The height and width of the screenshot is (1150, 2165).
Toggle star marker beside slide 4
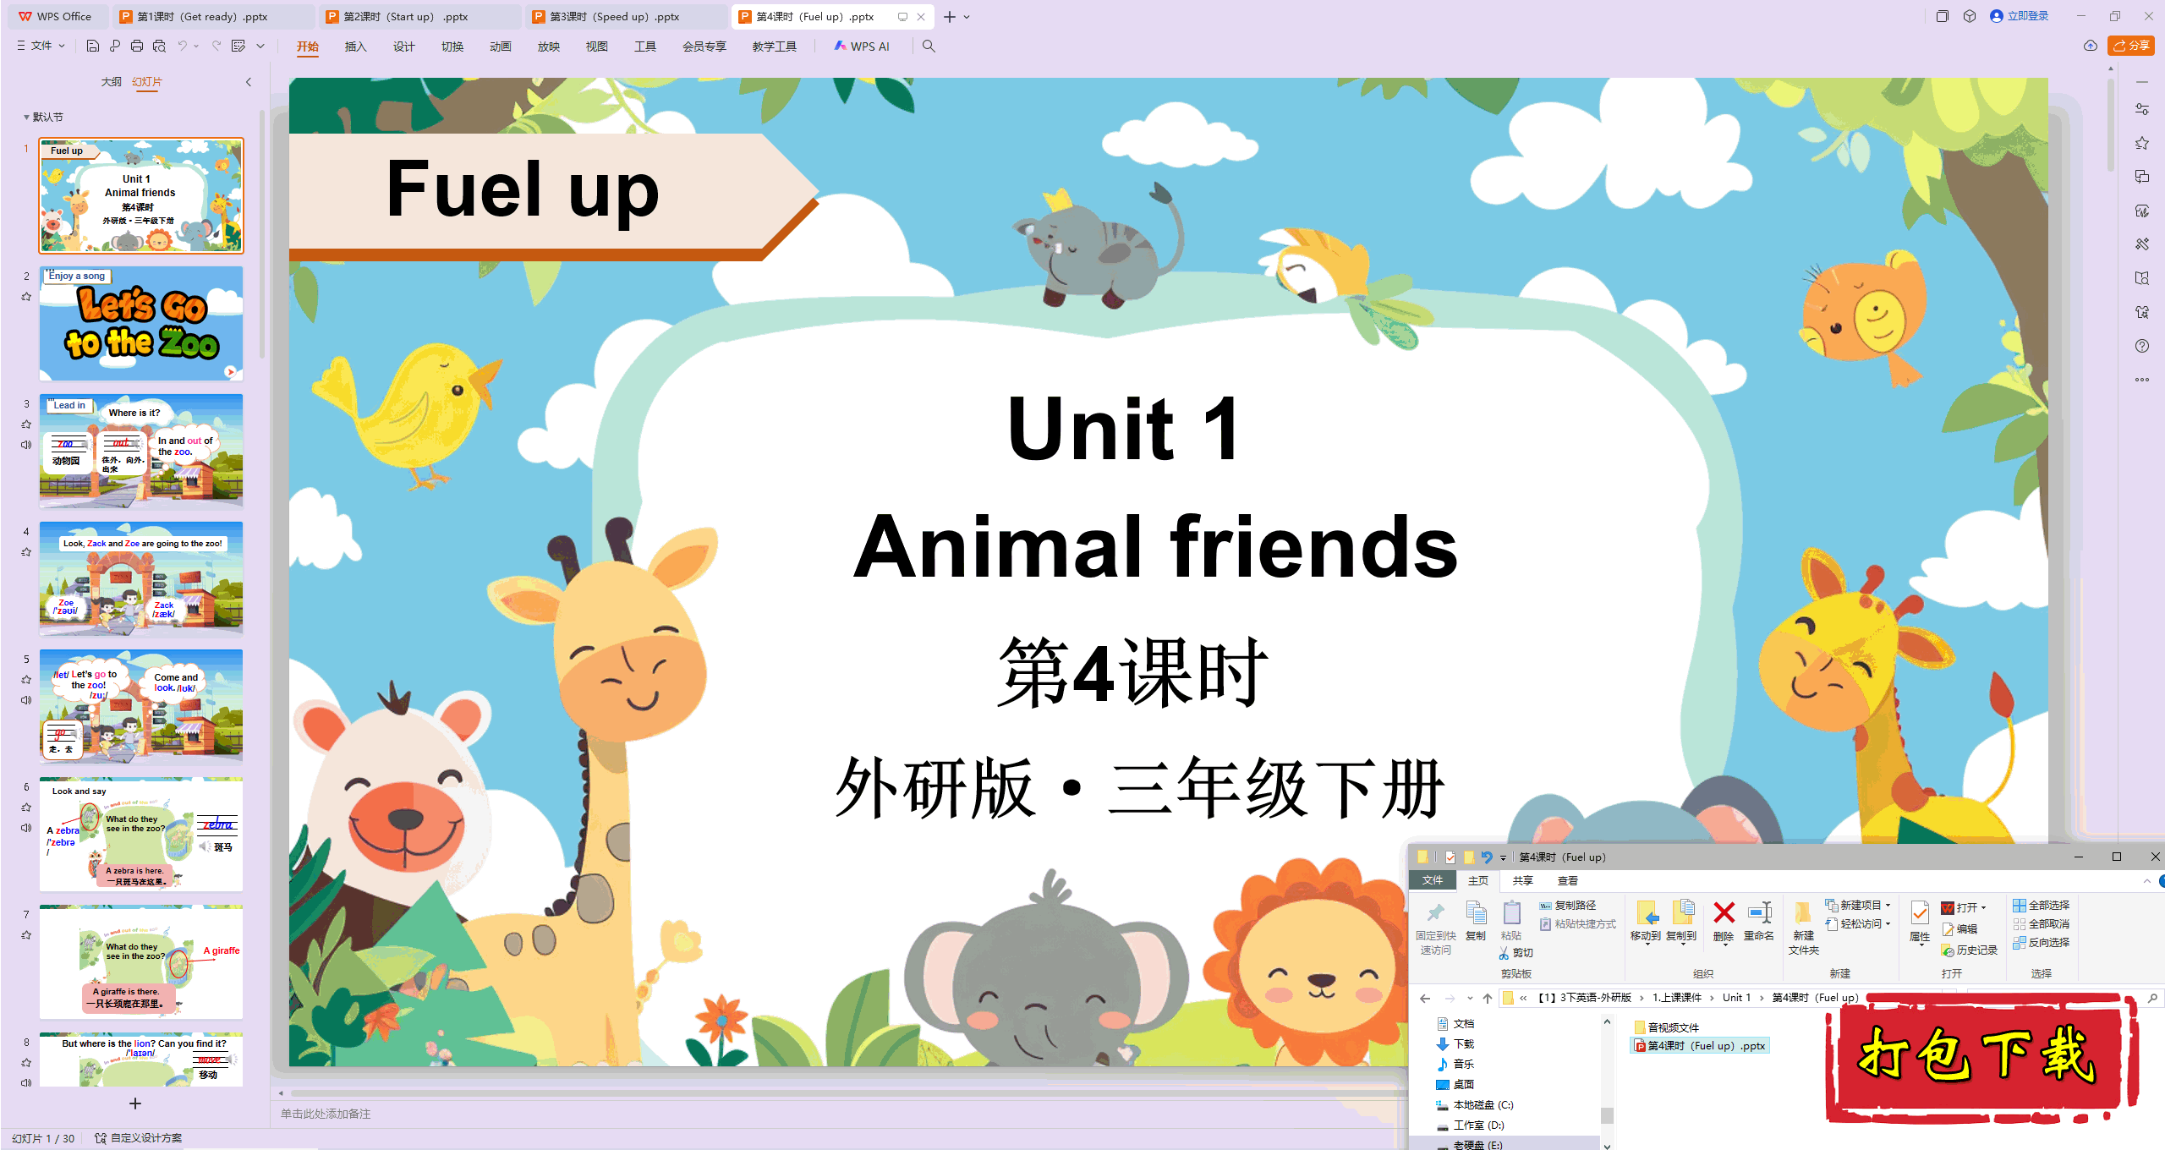[x=26, y=552]
